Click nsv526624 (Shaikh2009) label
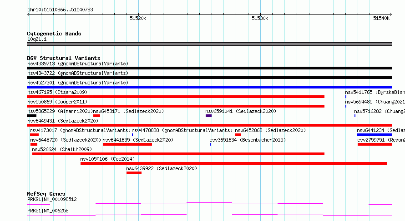The image size is (405, 221). [62, 149]
